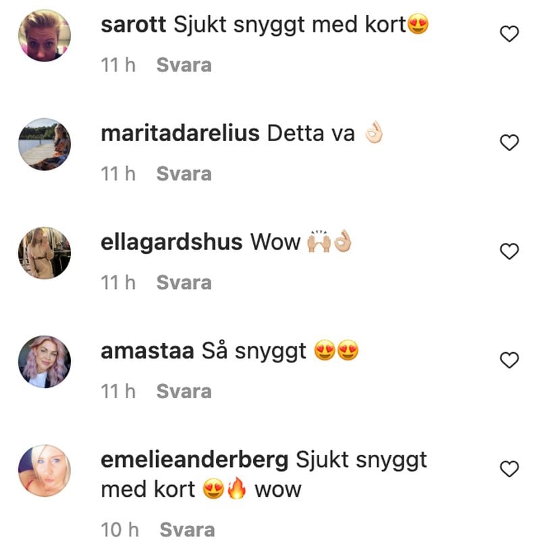Screen dimensions: 540x544
Task: Reply to sarott's comment via Svara
Action: pyautogui.click(x=184, y=65)
